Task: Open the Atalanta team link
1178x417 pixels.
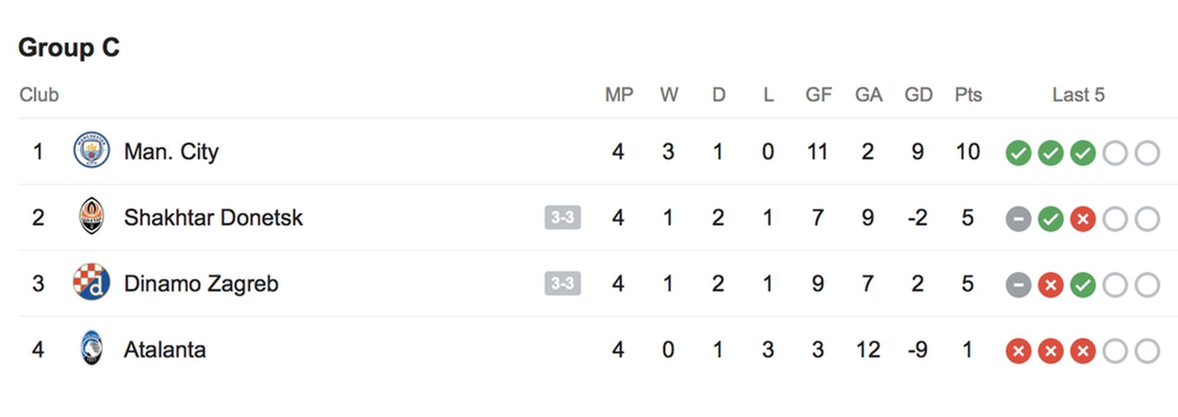Action: click(x=164, y=349)
